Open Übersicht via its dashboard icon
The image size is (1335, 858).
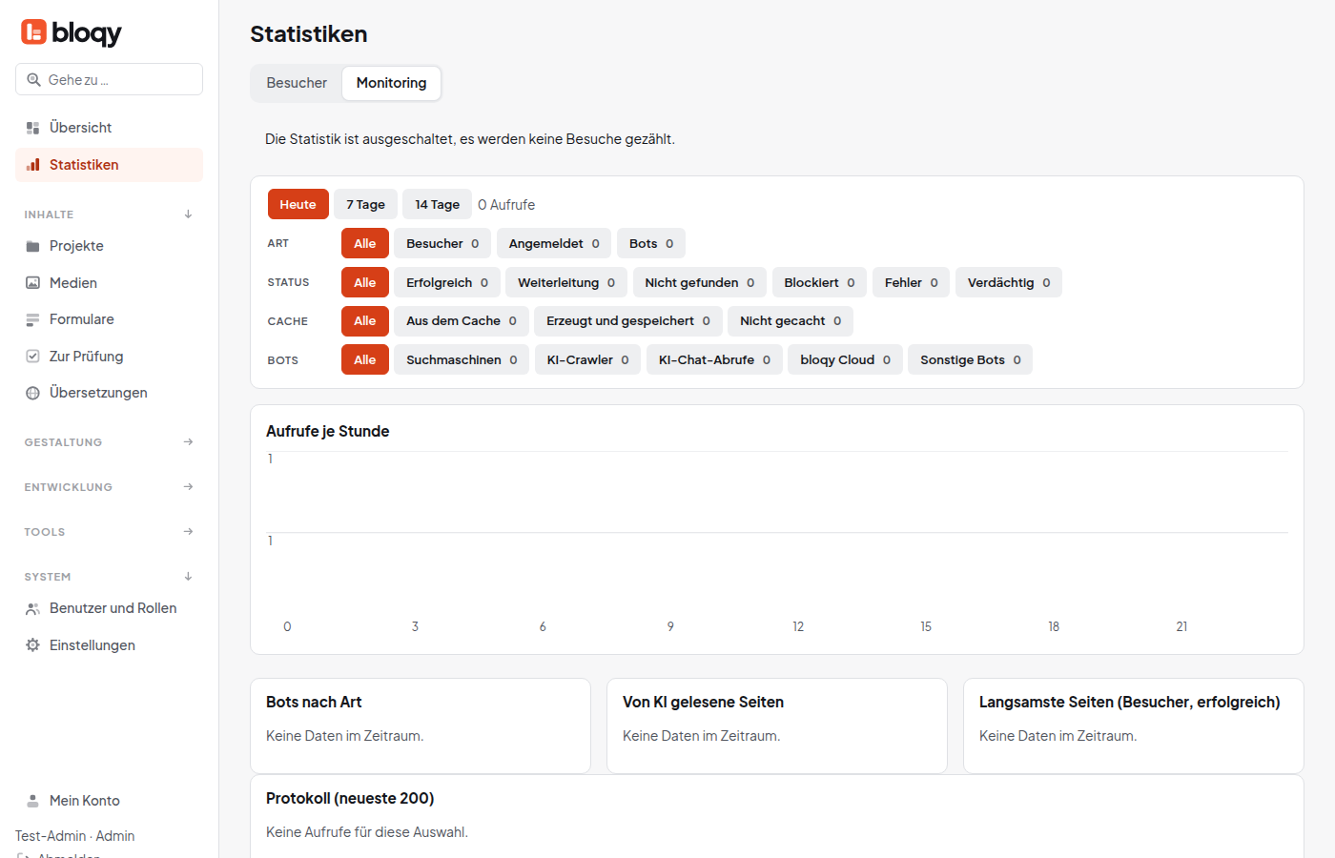tap(32, 128)
